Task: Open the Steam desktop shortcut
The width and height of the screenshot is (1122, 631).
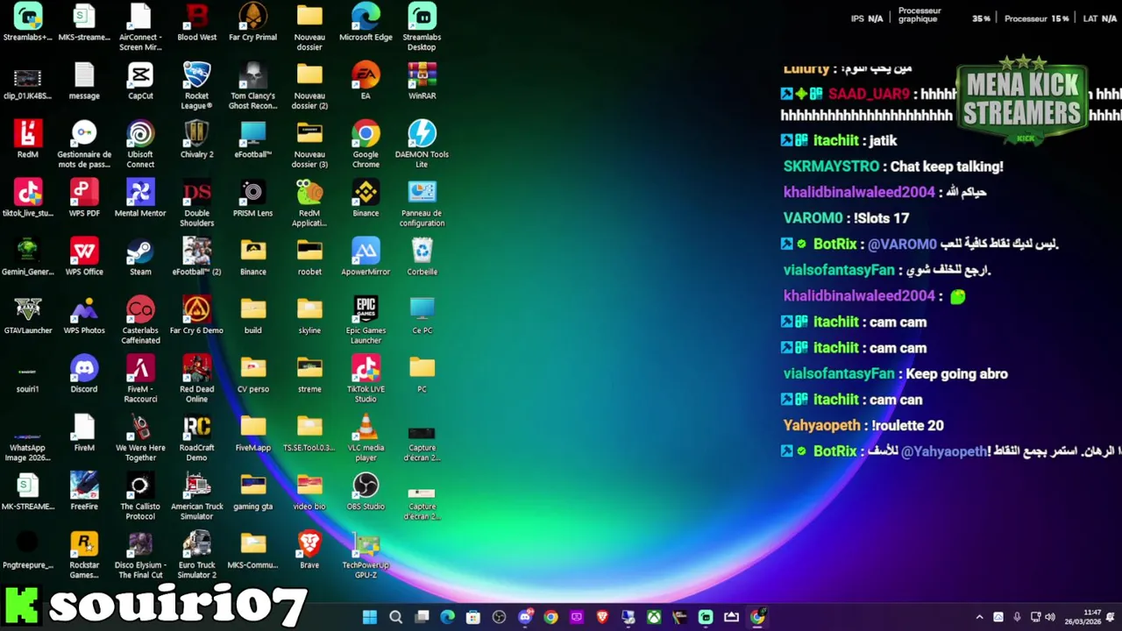Action: [x=140, y=258]
